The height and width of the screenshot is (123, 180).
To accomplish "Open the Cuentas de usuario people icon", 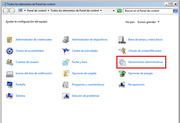I will (10, 62).
